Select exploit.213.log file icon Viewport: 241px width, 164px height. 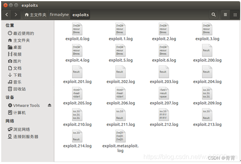[x=207, y=115]
